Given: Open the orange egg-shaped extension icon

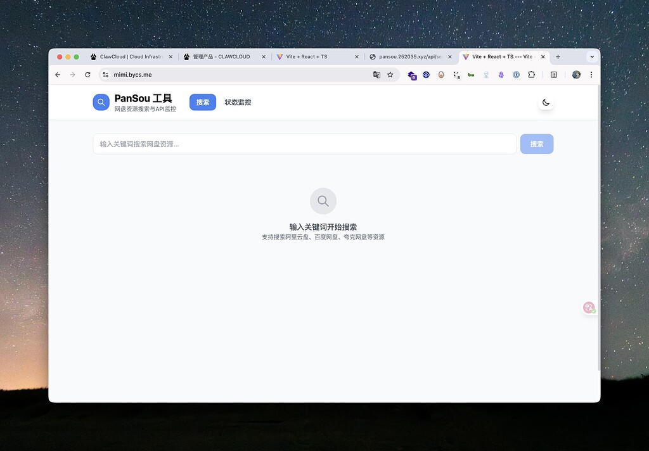Looking at the screenshot, I should click(441, 75).
